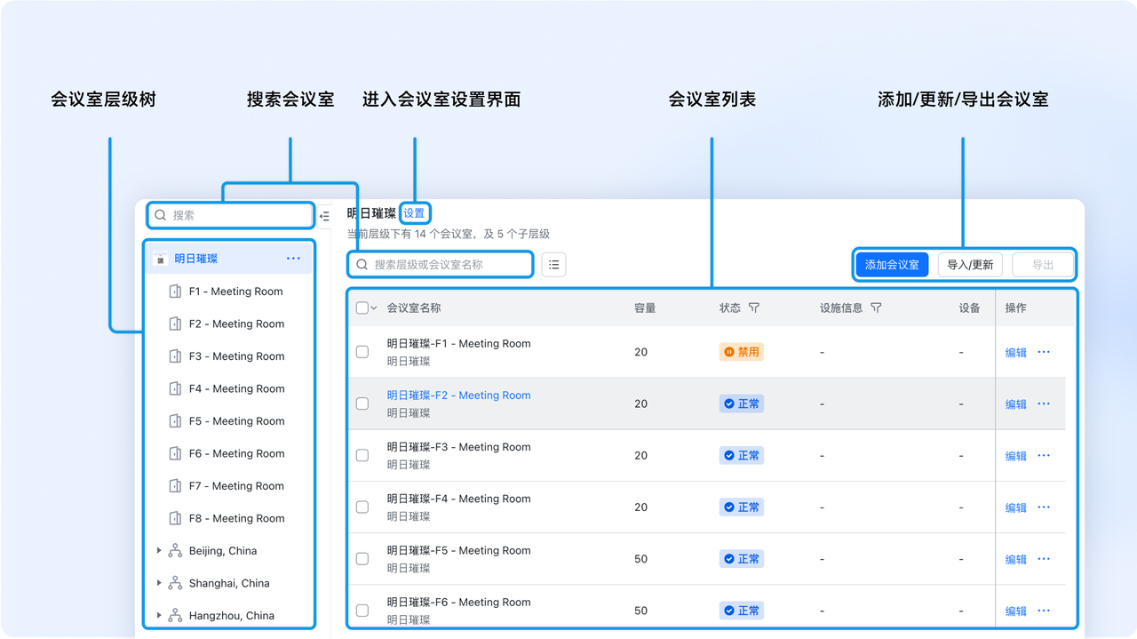
Task: Toggle the select-all checkbox in table header
Action: click(x=362, y=308)
